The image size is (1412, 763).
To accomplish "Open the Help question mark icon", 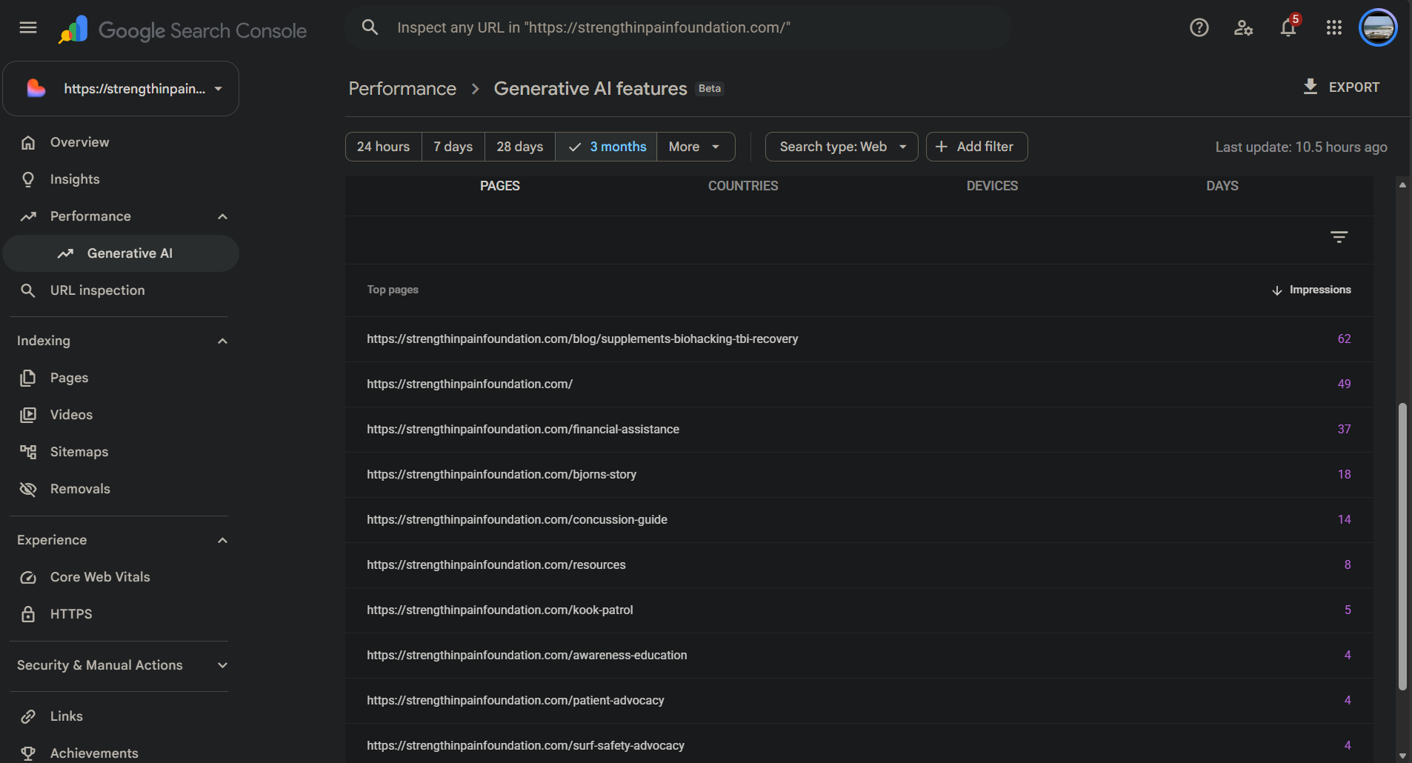I will (x=1199, y=28).
